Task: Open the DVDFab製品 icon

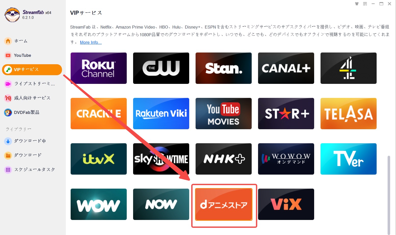Action: click(8, 112)
